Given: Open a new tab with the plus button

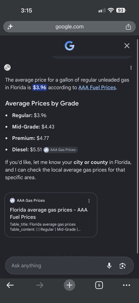Looking at the screenshot, I should point(69,285).
